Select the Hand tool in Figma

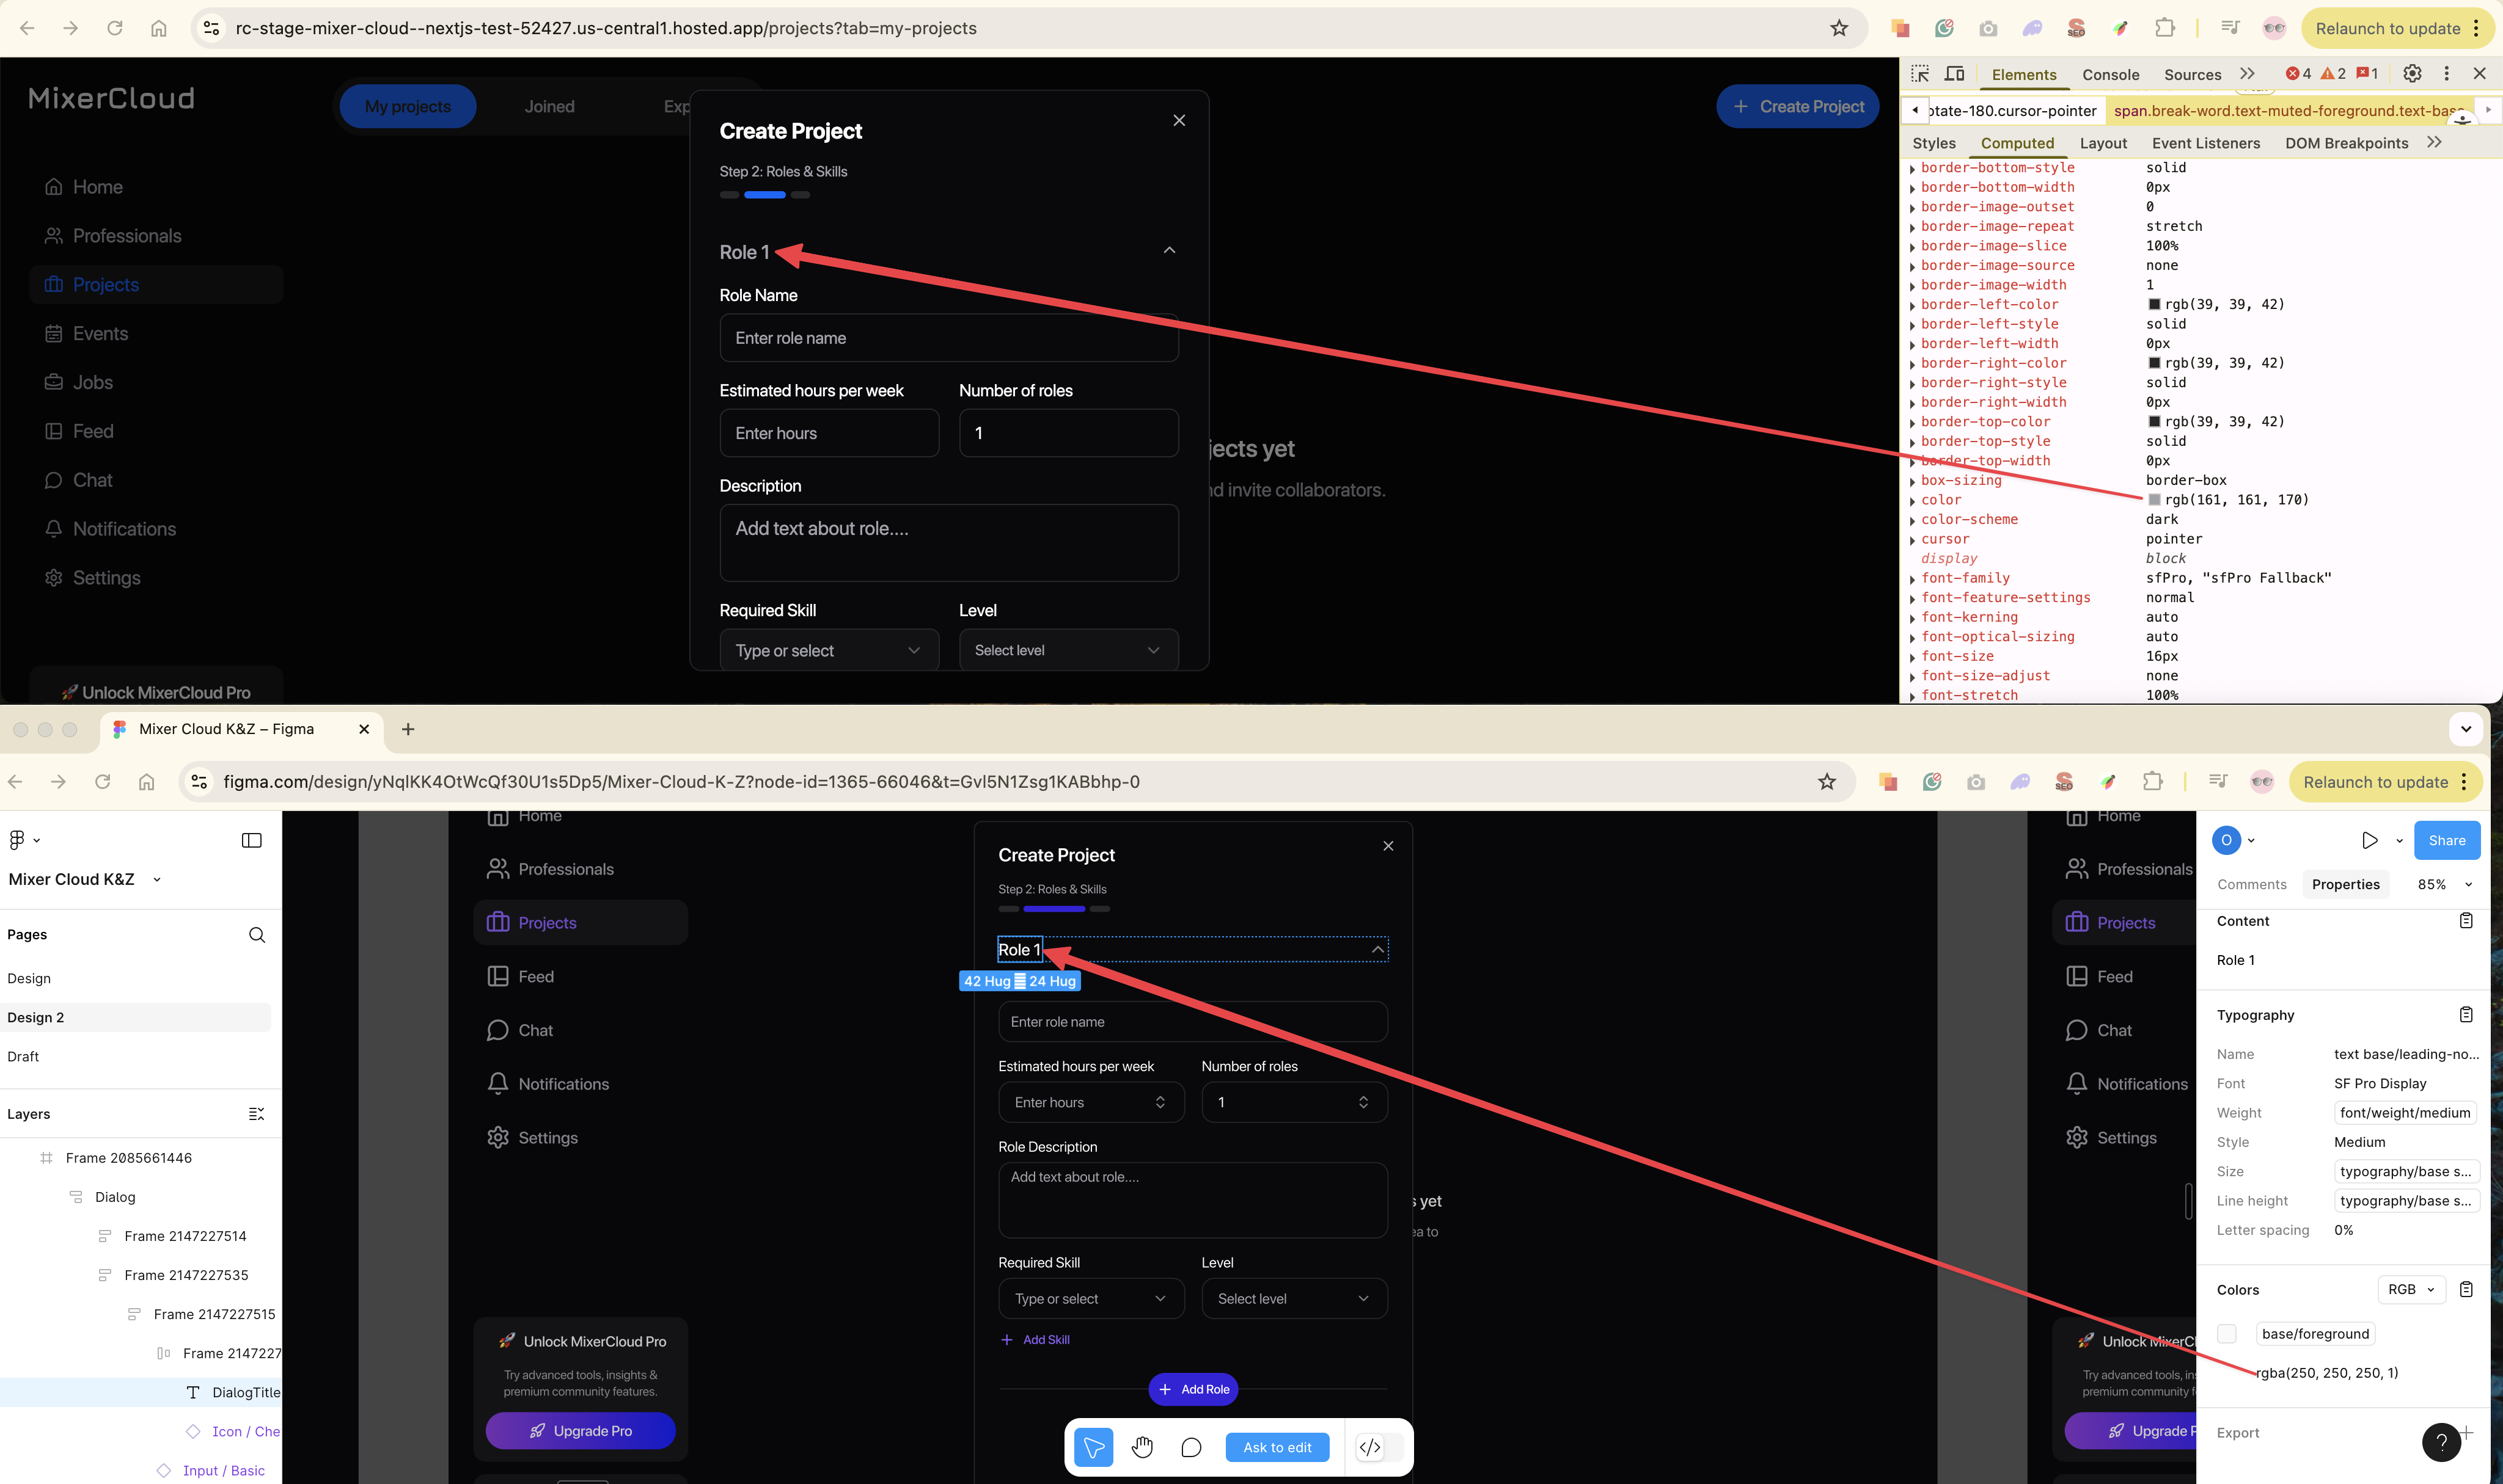click(1143, 1447)
